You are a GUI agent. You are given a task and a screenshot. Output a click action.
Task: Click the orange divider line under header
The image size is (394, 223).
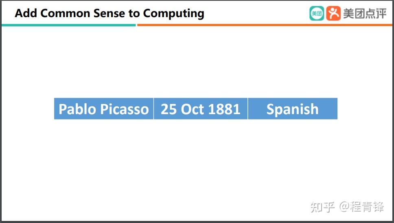click(265, 25)
